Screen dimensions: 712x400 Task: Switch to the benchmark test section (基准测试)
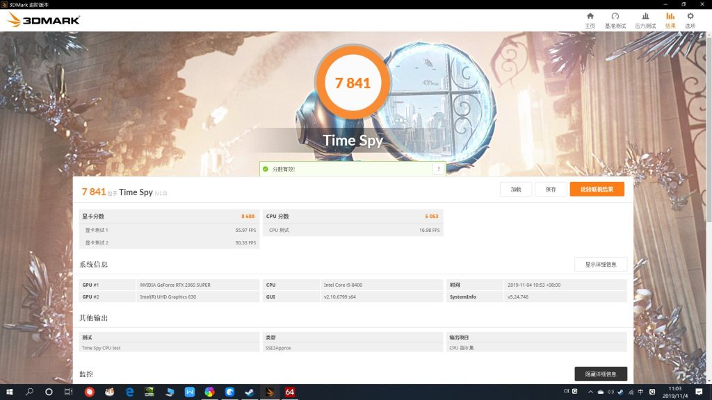[x=615, y=19]
